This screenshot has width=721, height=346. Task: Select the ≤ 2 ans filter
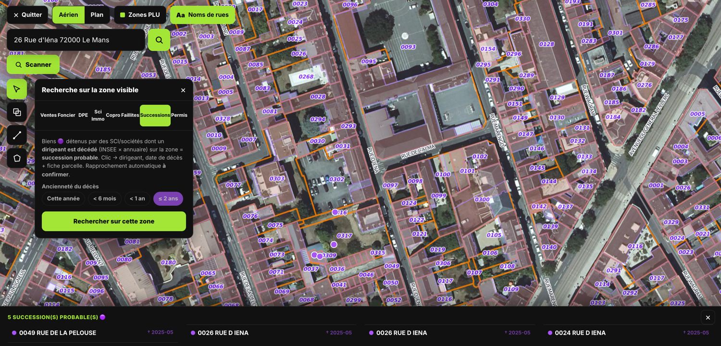point(168,198)
